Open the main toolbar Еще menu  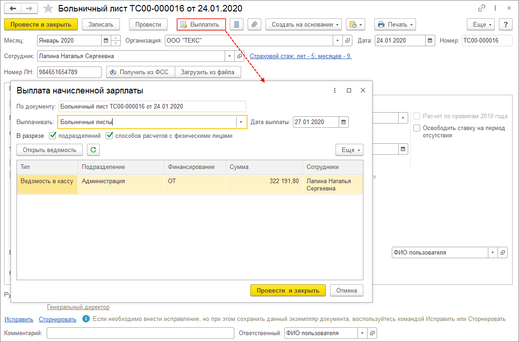pos(481,25)
